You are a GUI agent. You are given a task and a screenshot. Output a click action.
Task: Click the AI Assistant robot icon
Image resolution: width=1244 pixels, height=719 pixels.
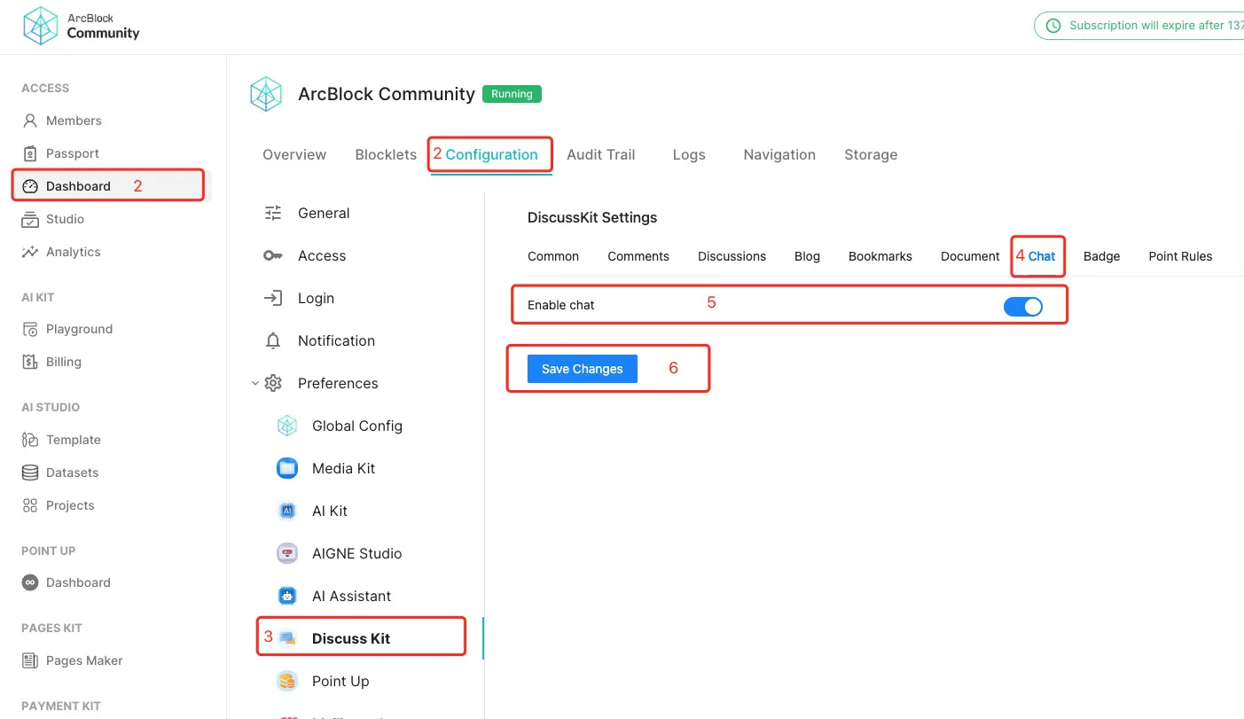point(287,596)
